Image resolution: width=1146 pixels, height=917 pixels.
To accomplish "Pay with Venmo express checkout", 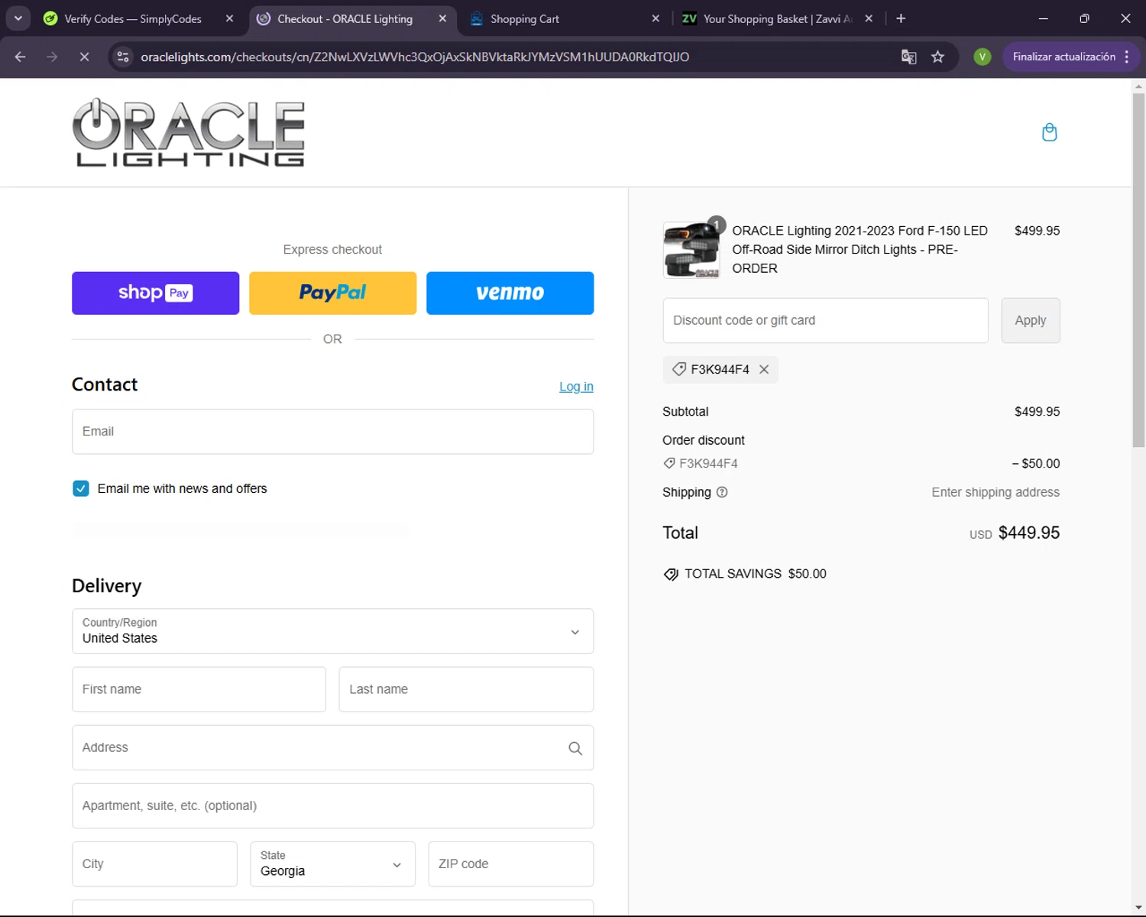I will click(x=510, y=293).
